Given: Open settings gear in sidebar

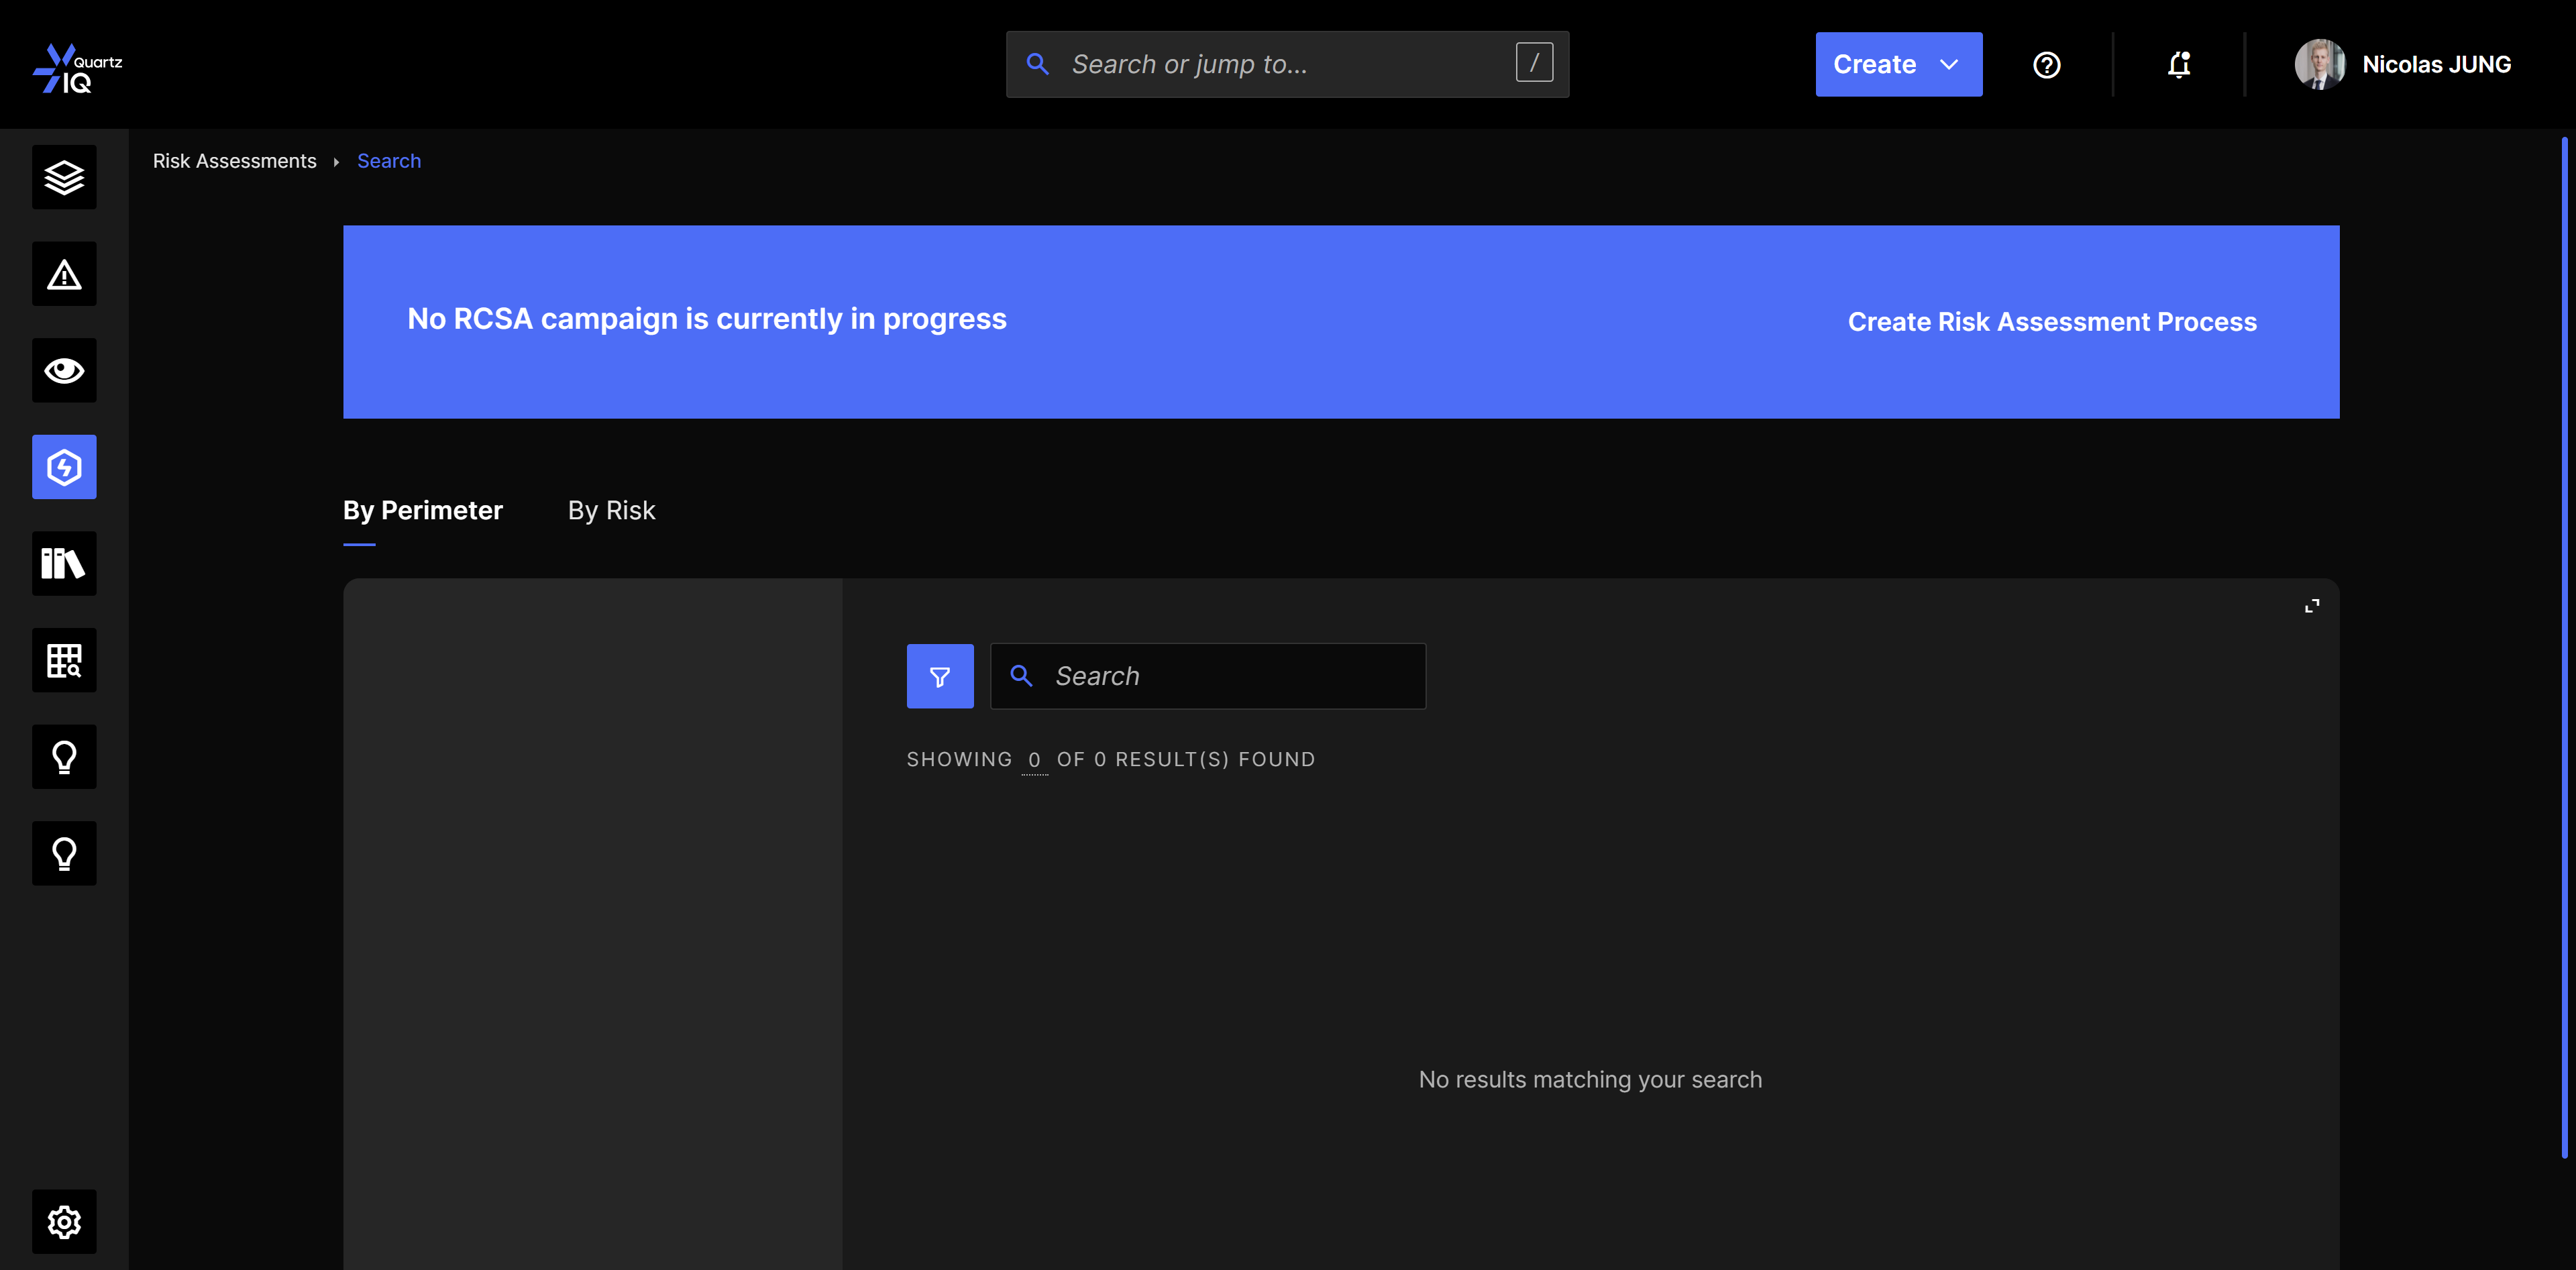Looking at the screenshot, I should [64, 1221].
